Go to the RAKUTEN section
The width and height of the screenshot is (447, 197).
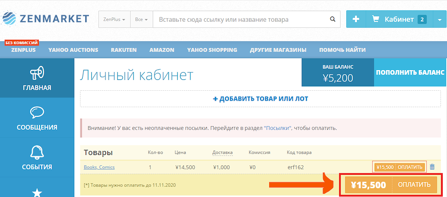coord(124,50)
